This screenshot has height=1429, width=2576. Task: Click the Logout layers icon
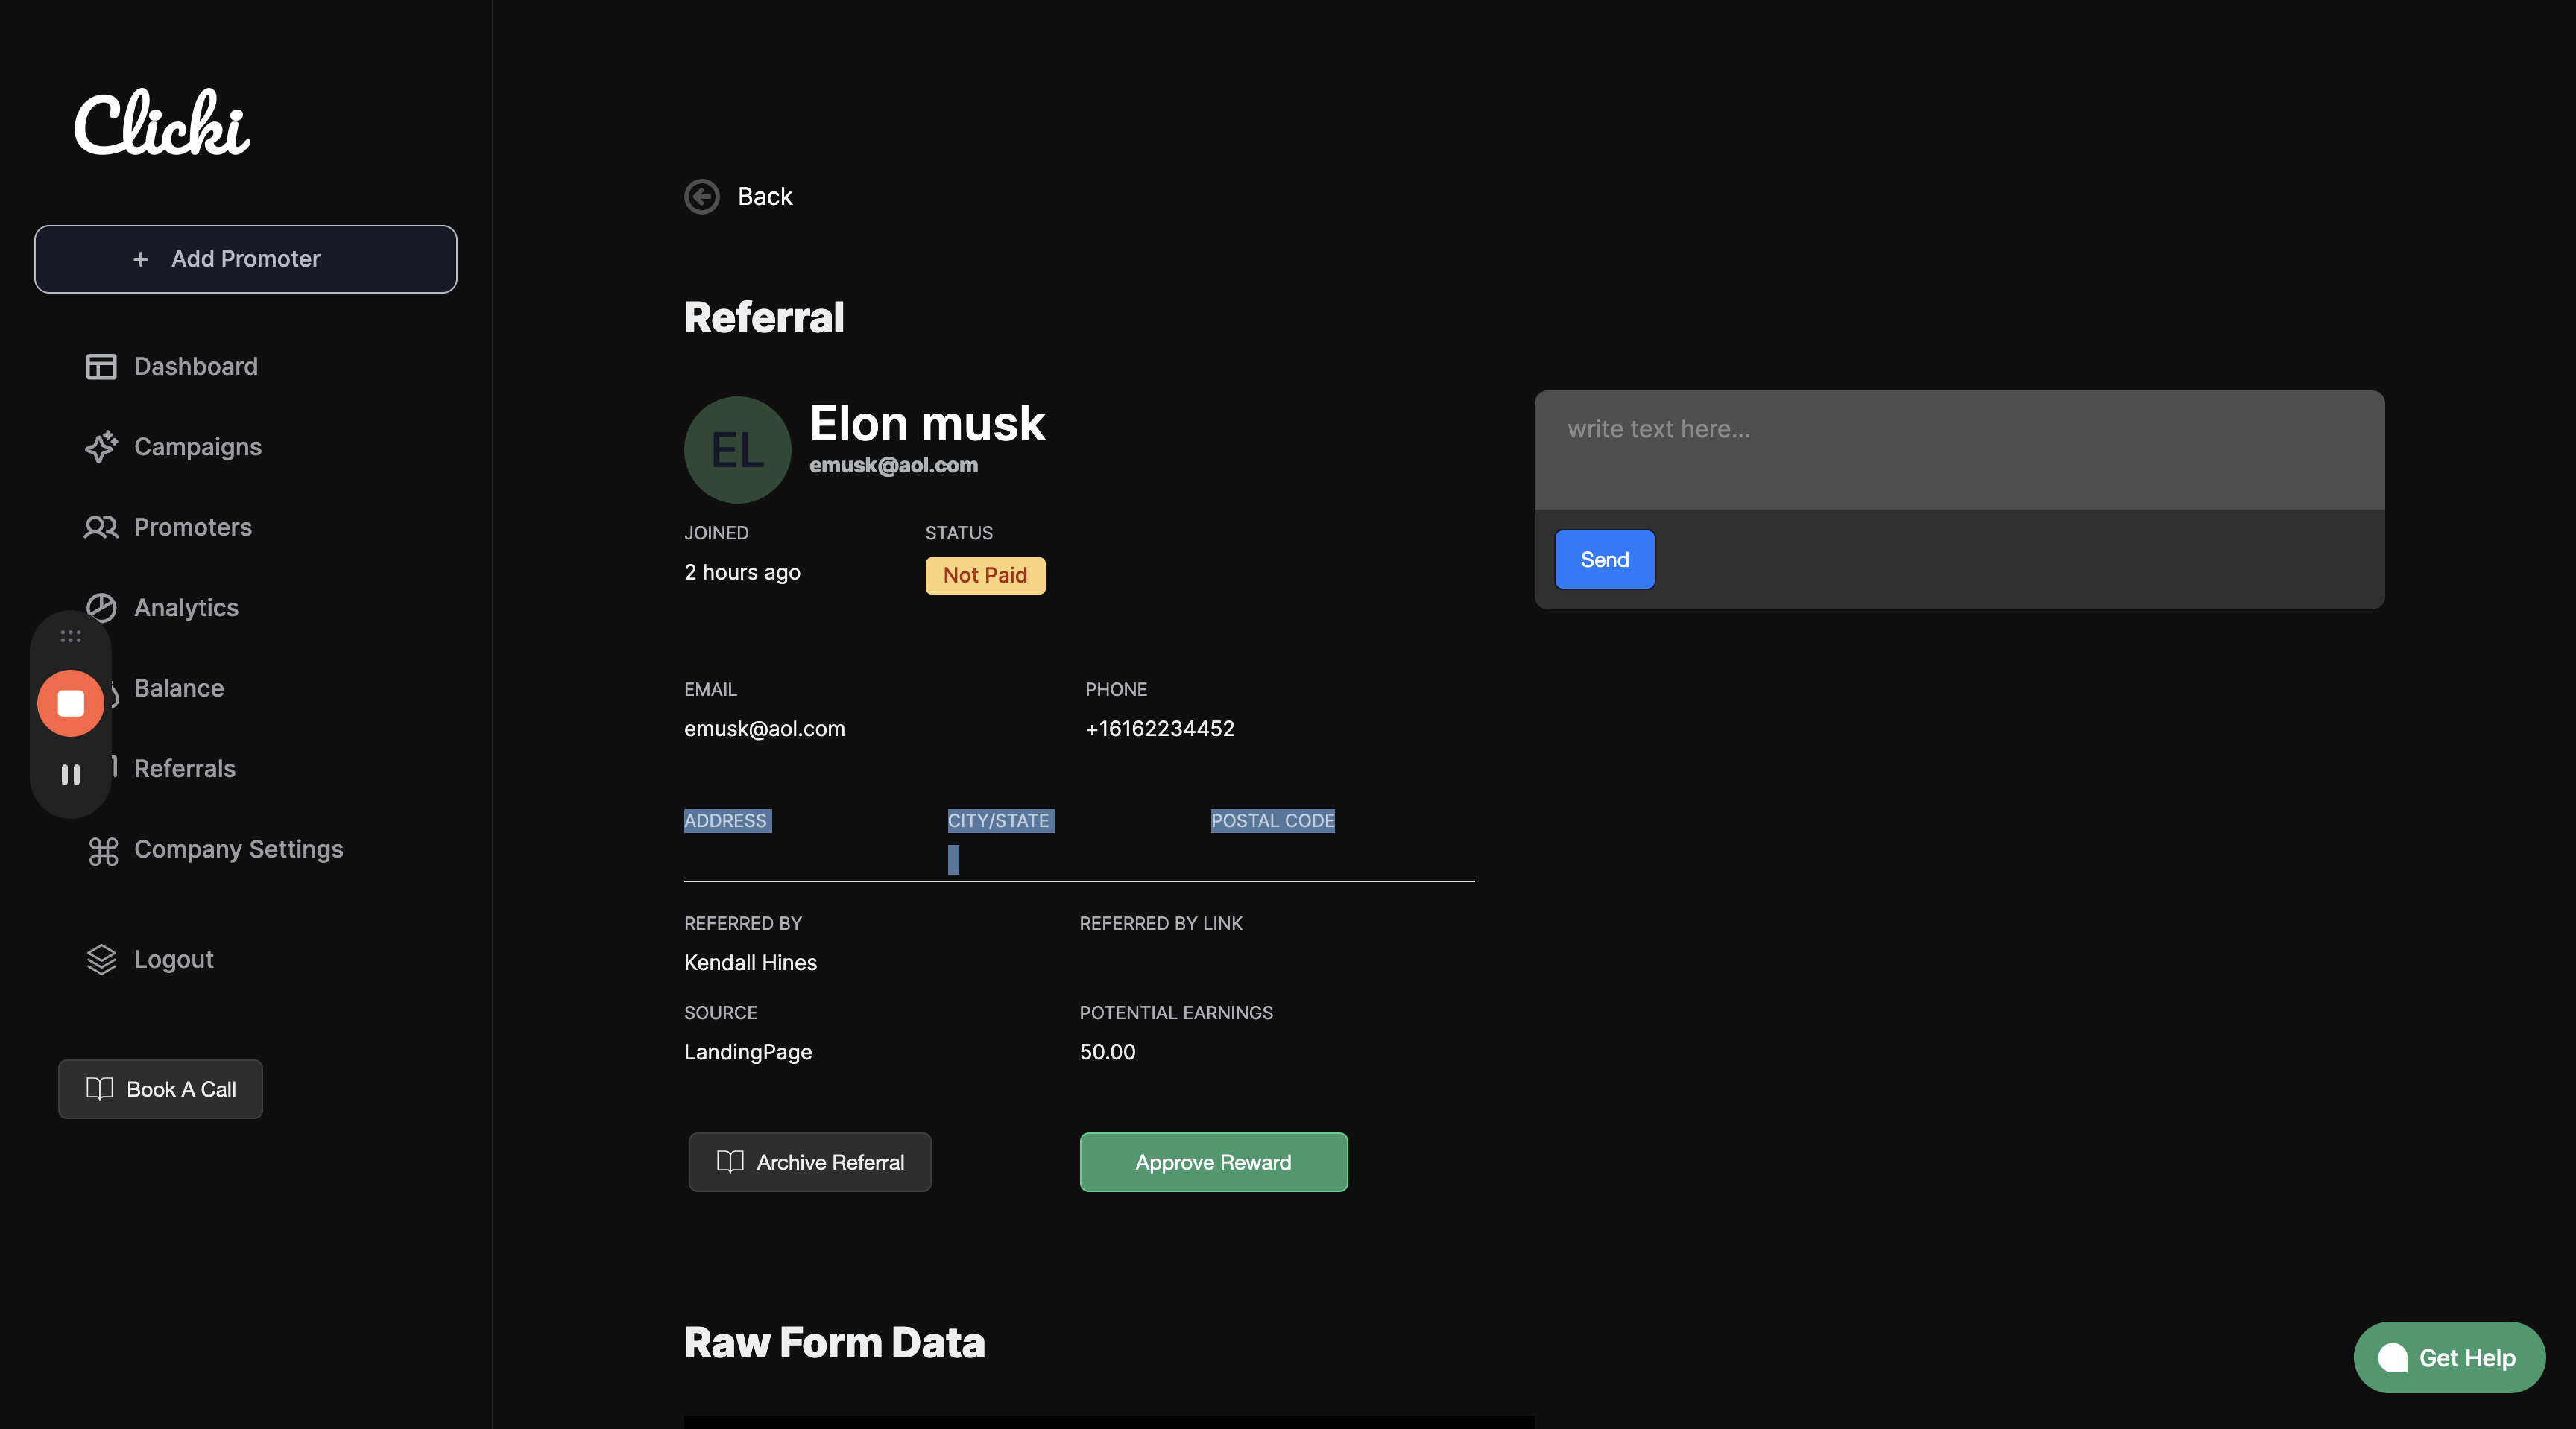click(101, 960)
